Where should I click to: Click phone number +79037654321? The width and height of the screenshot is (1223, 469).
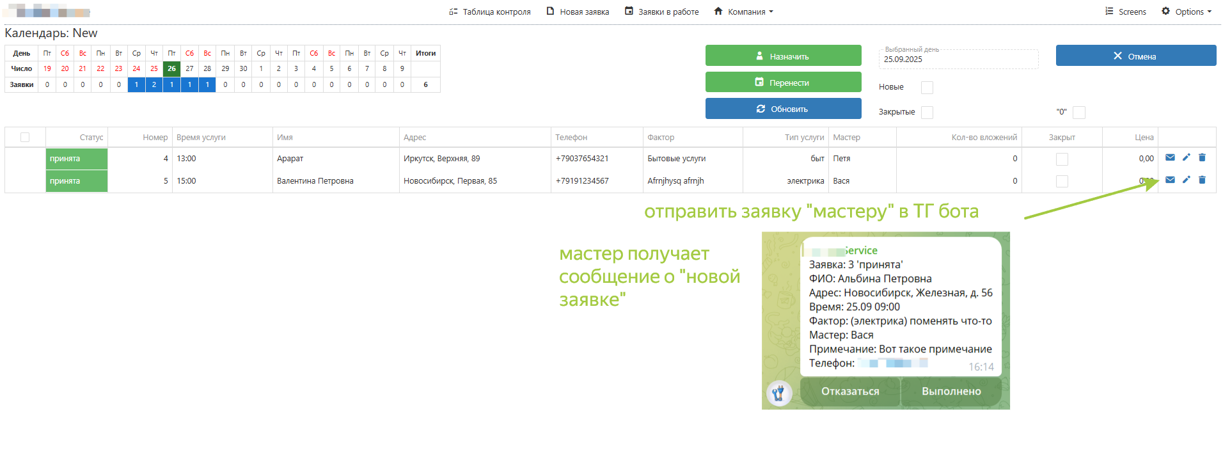[582, 159]
